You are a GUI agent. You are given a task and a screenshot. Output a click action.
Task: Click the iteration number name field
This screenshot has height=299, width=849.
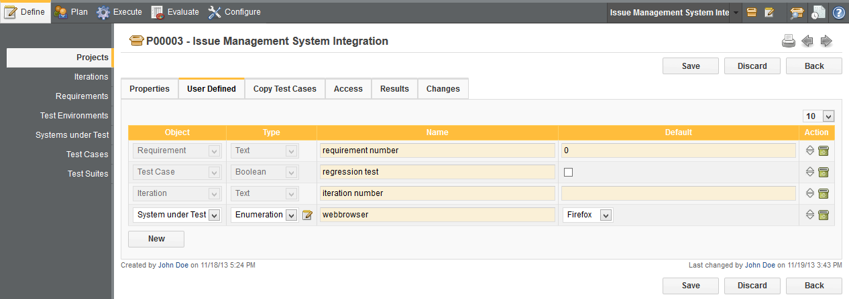pyautogui.click(x=437, y=193)
